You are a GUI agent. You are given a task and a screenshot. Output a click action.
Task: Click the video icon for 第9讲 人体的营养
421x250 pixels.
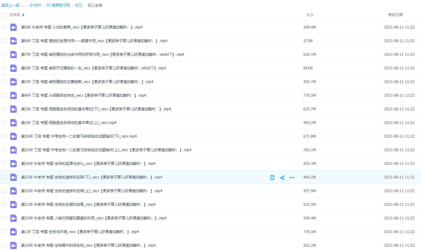coord(13,27)
